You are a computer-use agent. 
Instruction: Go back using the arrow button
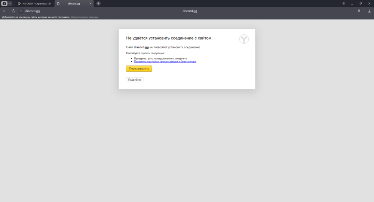pyautogui.click(x=5, y=11)
